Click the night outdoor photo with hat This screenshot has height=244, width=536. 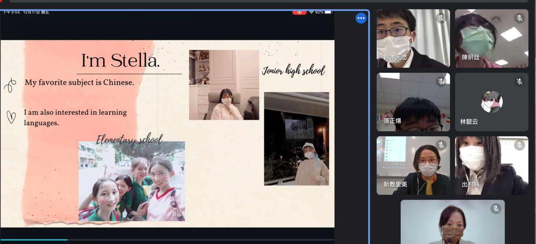297,139
